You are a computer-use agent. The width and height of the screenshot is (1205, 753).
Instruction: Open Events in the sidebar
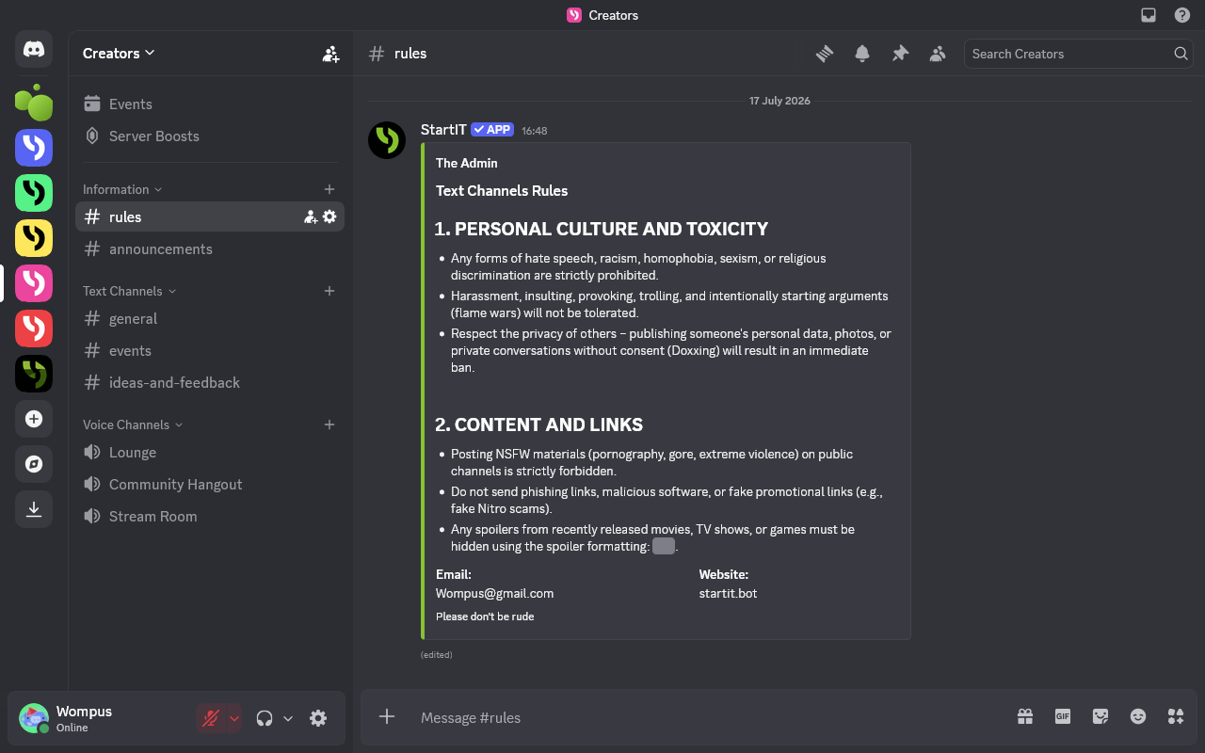click(210, 104)
